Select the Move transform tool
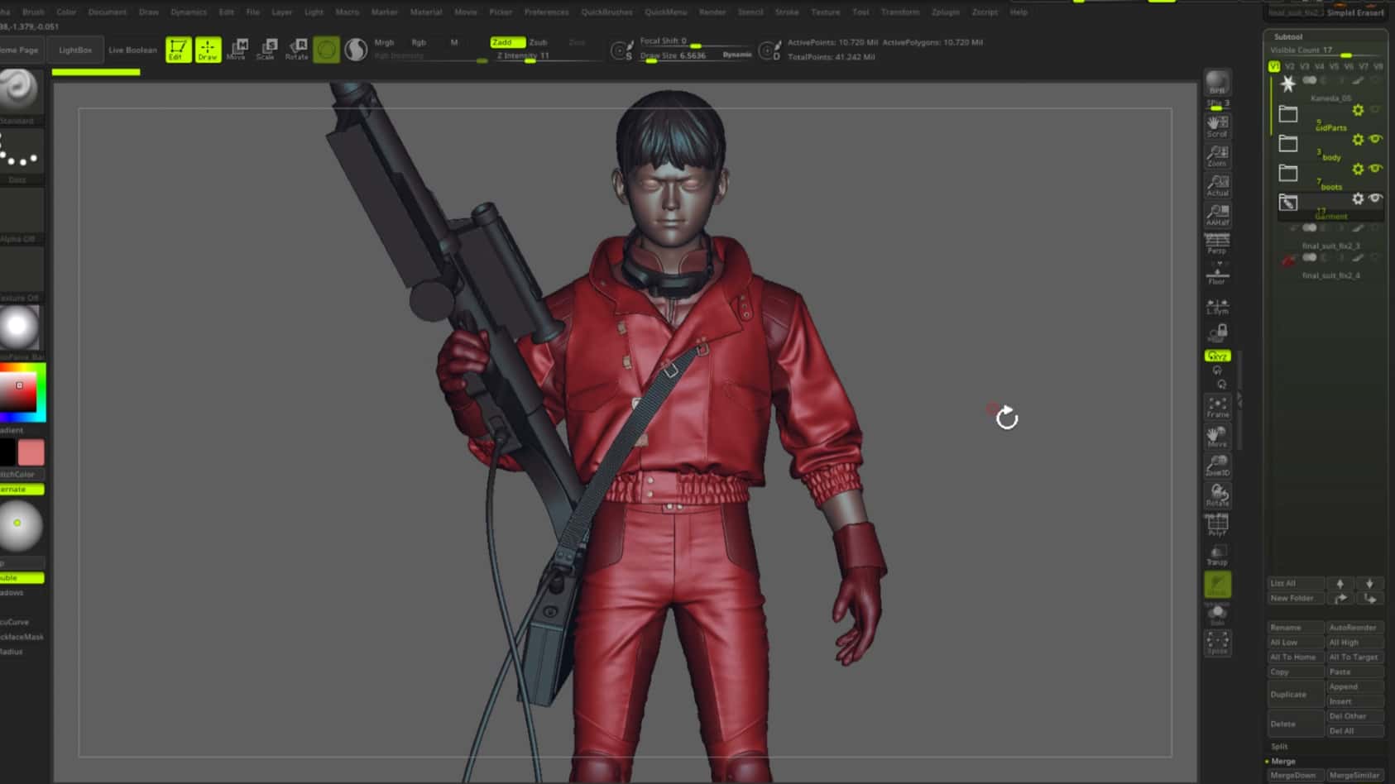The image size is (1395, 784). tap(237, 50)
